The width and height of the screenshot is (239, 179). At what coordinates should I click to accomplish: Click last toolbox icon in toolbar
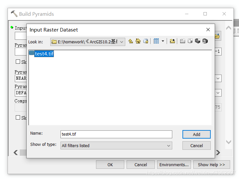205,41
